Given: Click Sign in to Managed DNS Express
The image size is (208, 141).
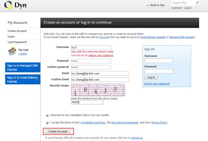Looking at the screenshot, I should [23, 67].
